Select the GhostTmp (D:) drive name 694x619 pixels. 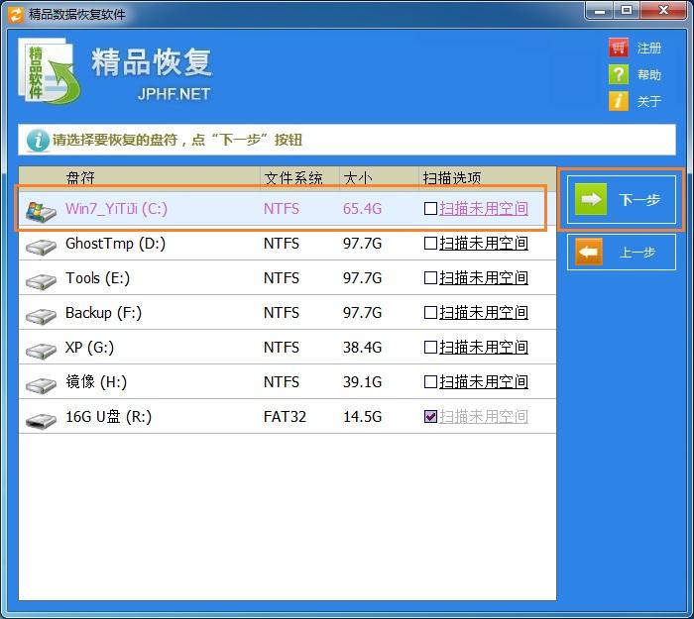click(115, 244)
